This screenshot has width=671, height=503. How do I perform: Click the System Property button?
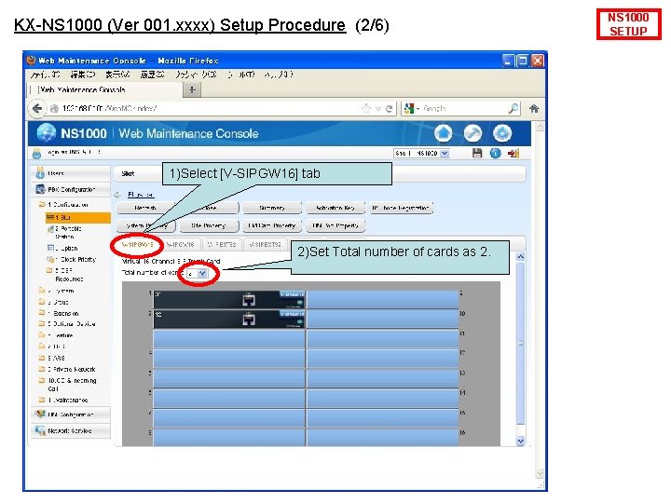pyautogui.click(x=146, y=225)
